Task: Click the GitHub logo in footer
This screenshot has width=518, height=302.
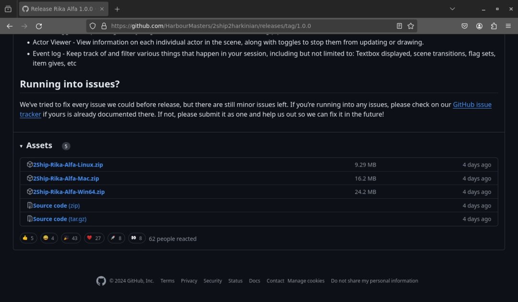Action: pos(101,281)
